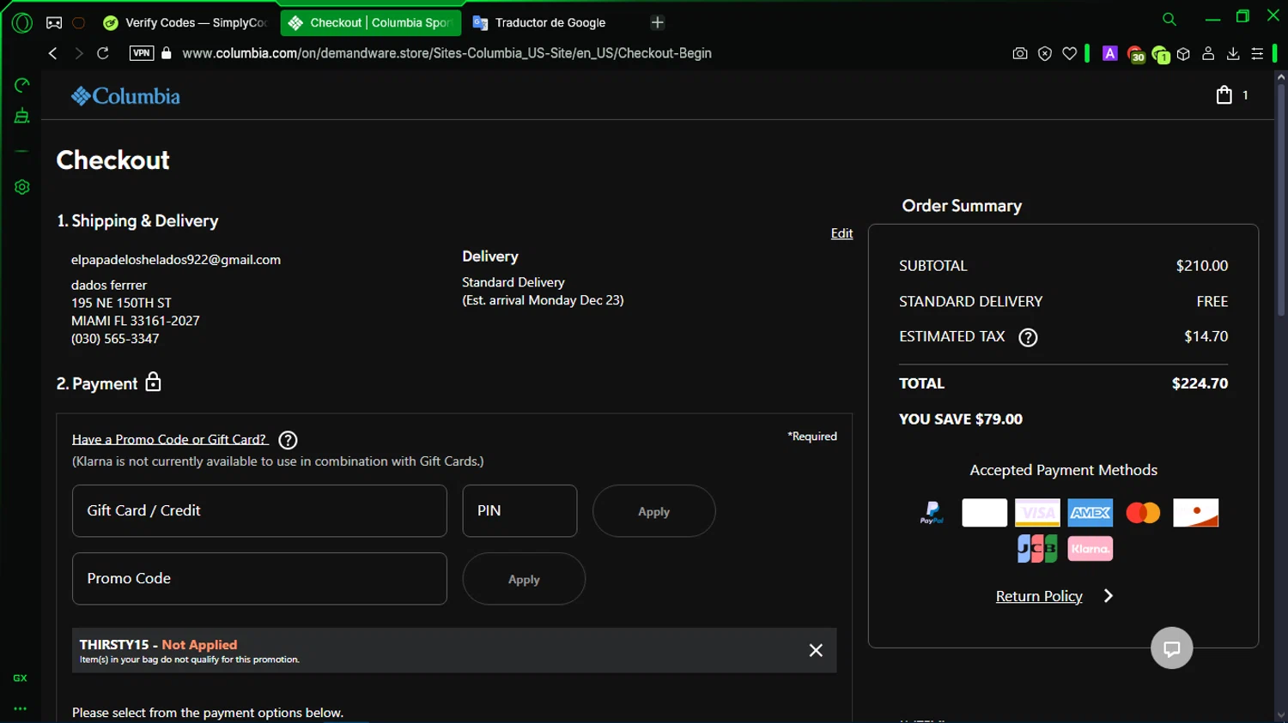Focus the PIN input field
Image resolution: width=1288 pixels, height=723 pixels.
[x=519, y=511]
